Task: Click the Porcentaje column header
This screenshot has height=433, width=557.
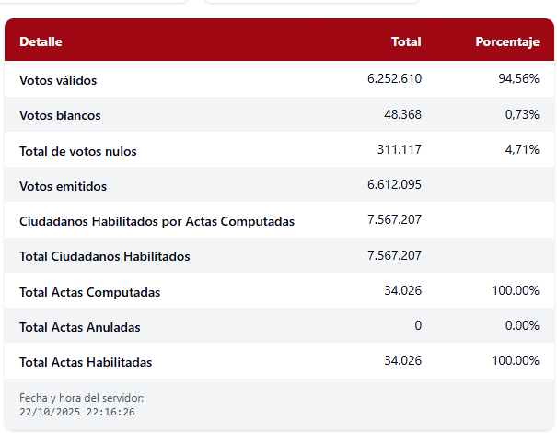Action: click(506, 41)
